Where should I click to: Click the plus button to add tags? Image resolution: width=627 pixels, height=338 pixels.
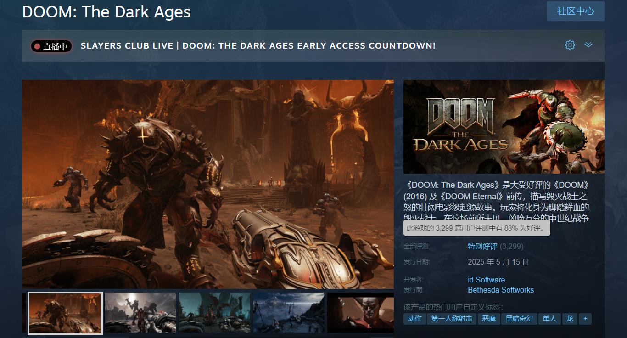pos(585,319)
